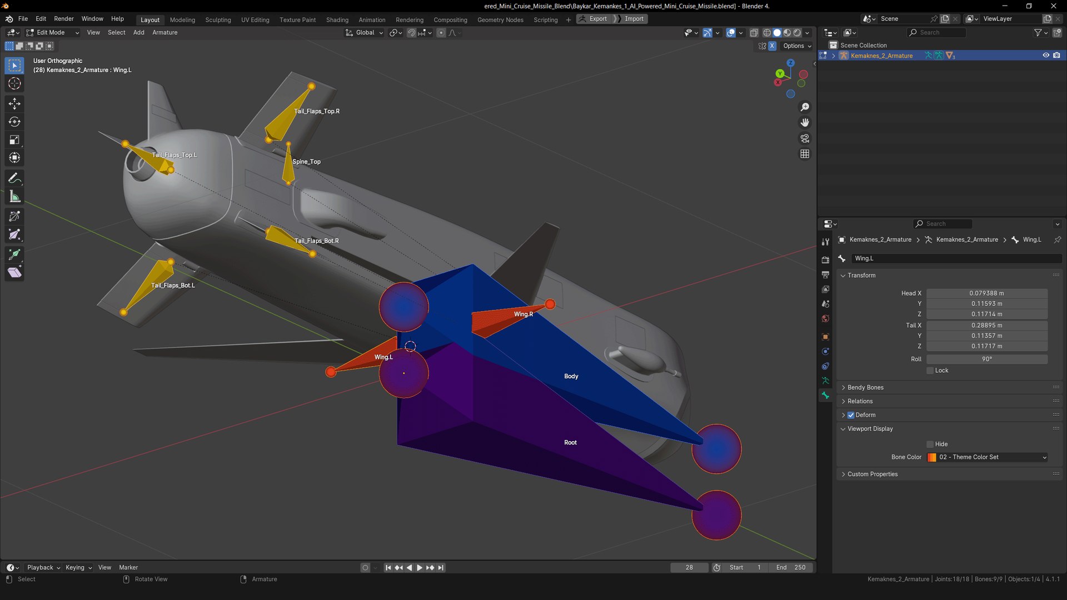The image size is (1067, 600).
Task: Click the bone name field Wing.L
Action: (x=956, y=259)
